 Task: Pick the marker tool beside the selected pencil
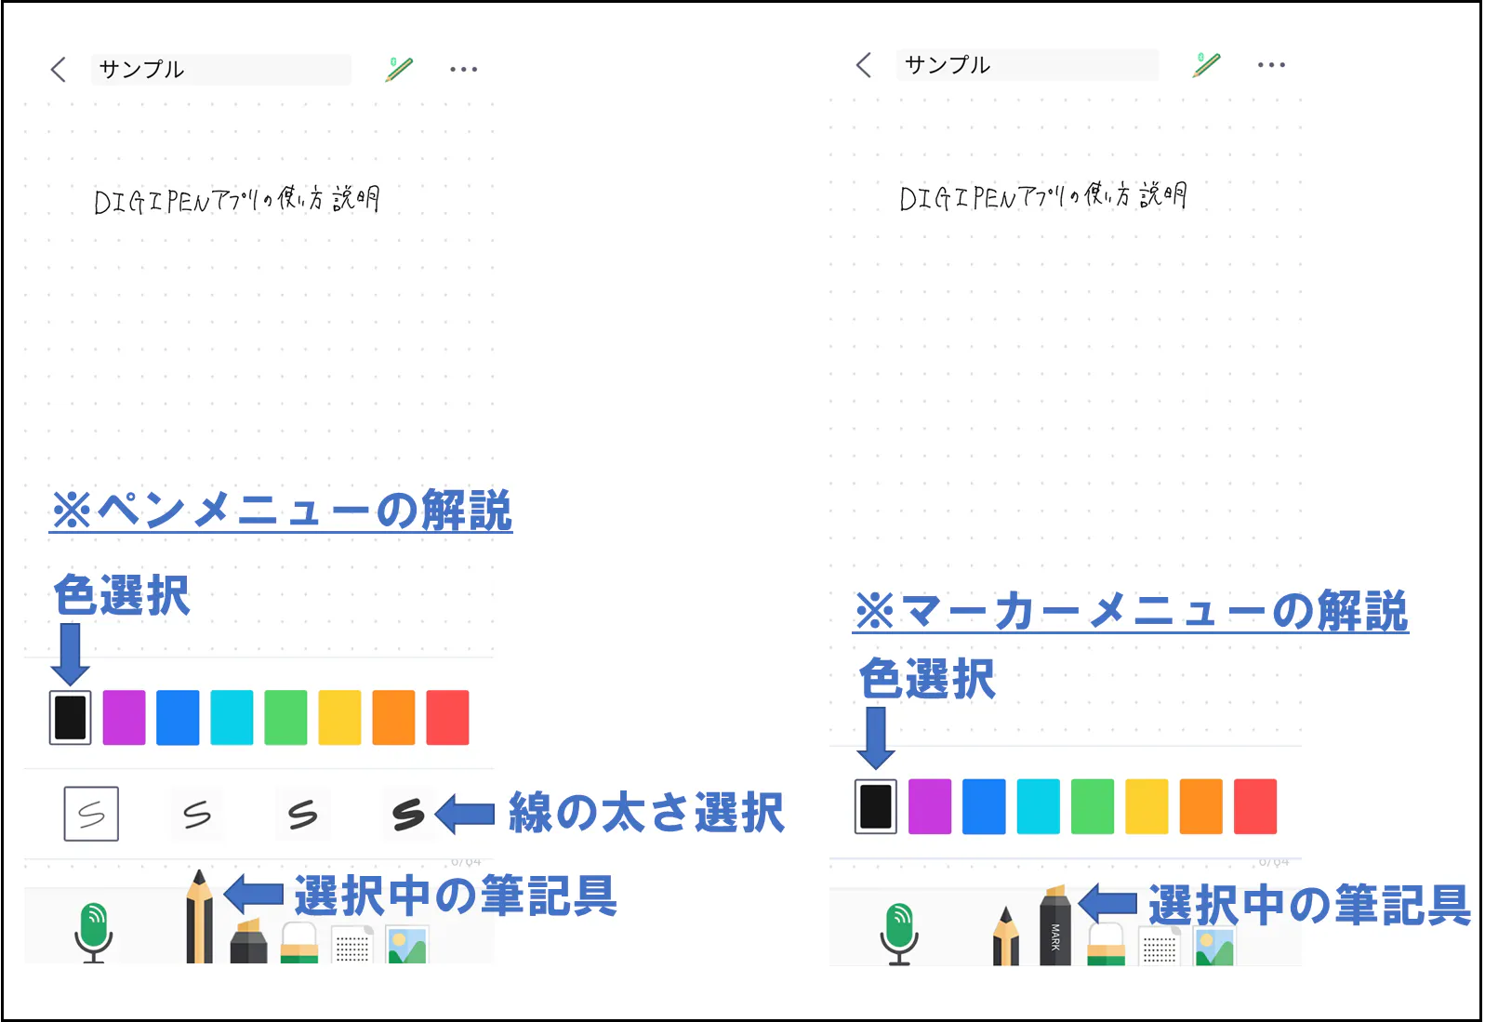coord(248,941)
